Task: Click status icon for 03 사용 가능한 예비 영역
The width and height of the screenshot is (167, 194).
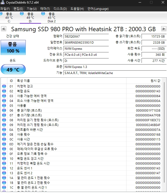Action: pos(4,96)
